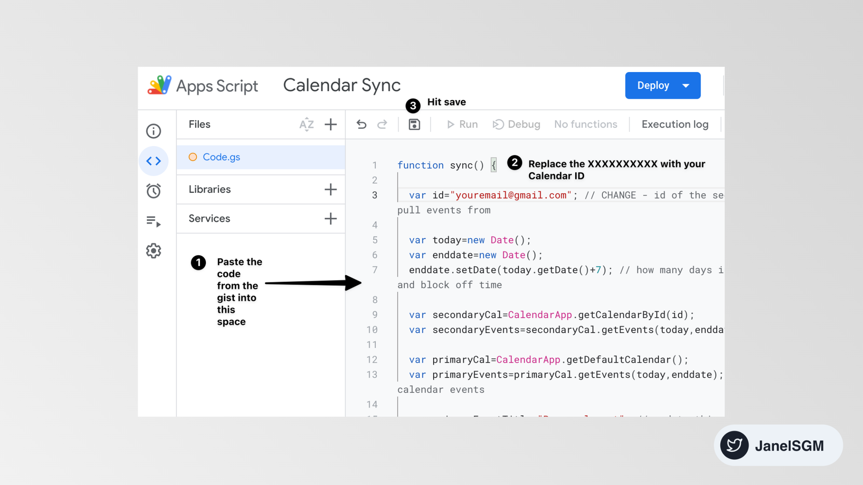Click line number 12 in gutter
The height and width of the screenshot is (485, 863).
point(372,360)
